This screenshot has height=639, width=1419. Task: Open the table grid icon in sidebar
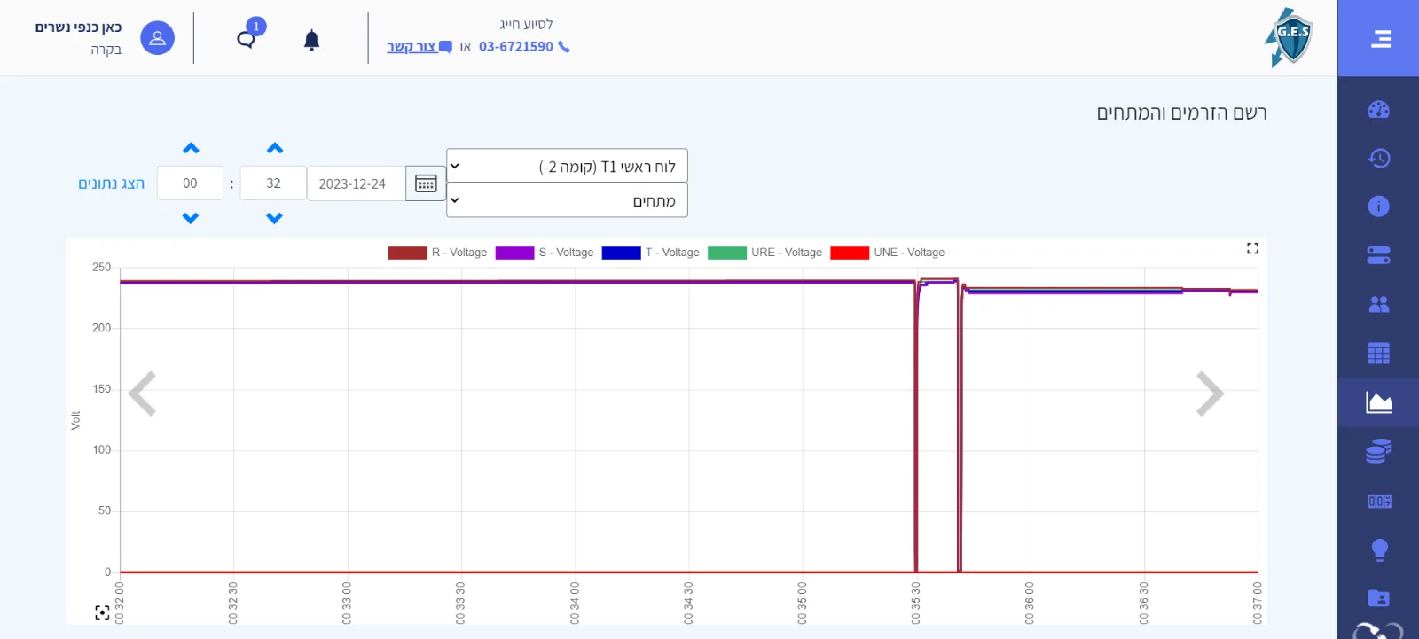click(x=1378, y=354)
